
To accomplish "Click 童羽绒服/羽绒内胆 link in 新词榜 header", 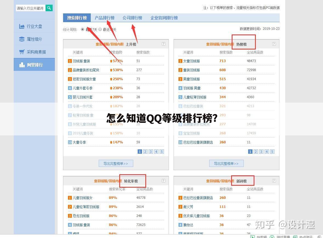I will (x=220, y=181).
